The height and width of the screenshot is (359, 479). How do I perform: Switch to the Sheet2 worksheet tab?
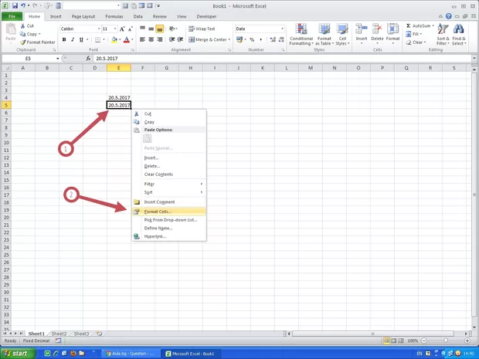point(59,334)
